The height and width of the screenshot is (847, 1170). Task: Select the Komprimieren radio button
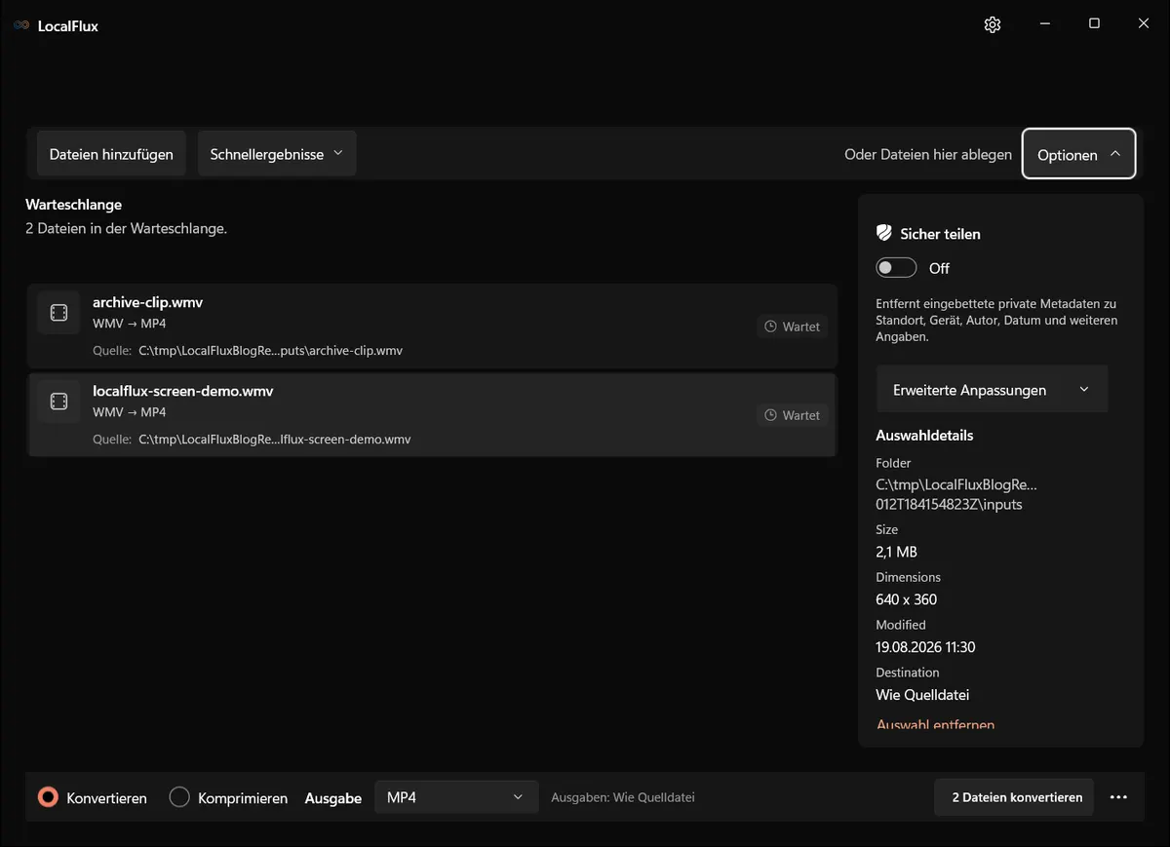[x=179, y=797]
